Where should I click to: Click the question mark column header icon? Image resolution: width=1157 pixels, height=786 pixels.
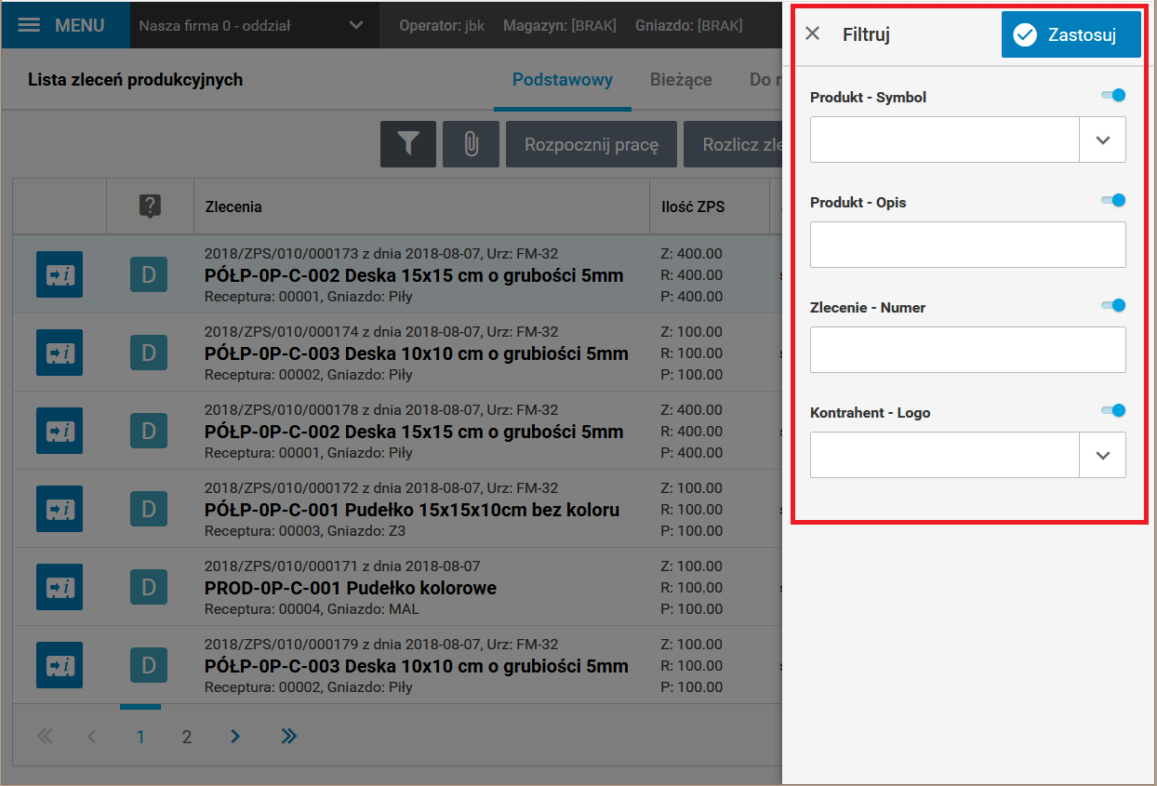(151, 206)
